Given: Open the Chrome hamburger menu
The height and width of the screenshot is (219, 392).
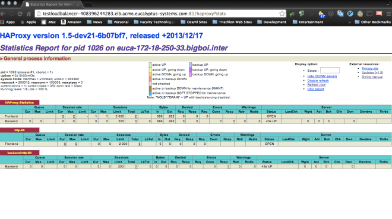Looking at the screenshot, I should 388,14.
